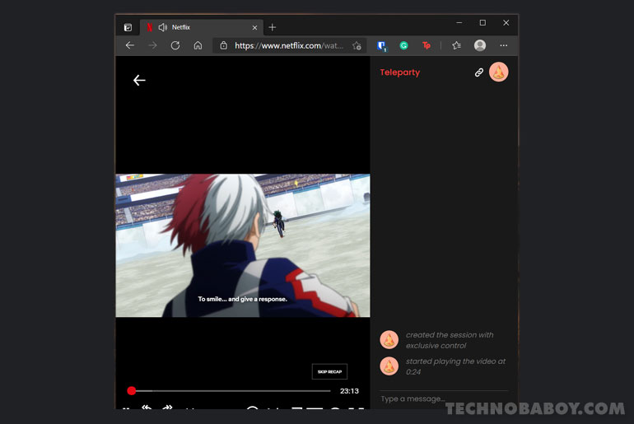The width and height of the screenshot is (634, 424).
Task: Open the browser Settings and more menu
Action: 503,45
